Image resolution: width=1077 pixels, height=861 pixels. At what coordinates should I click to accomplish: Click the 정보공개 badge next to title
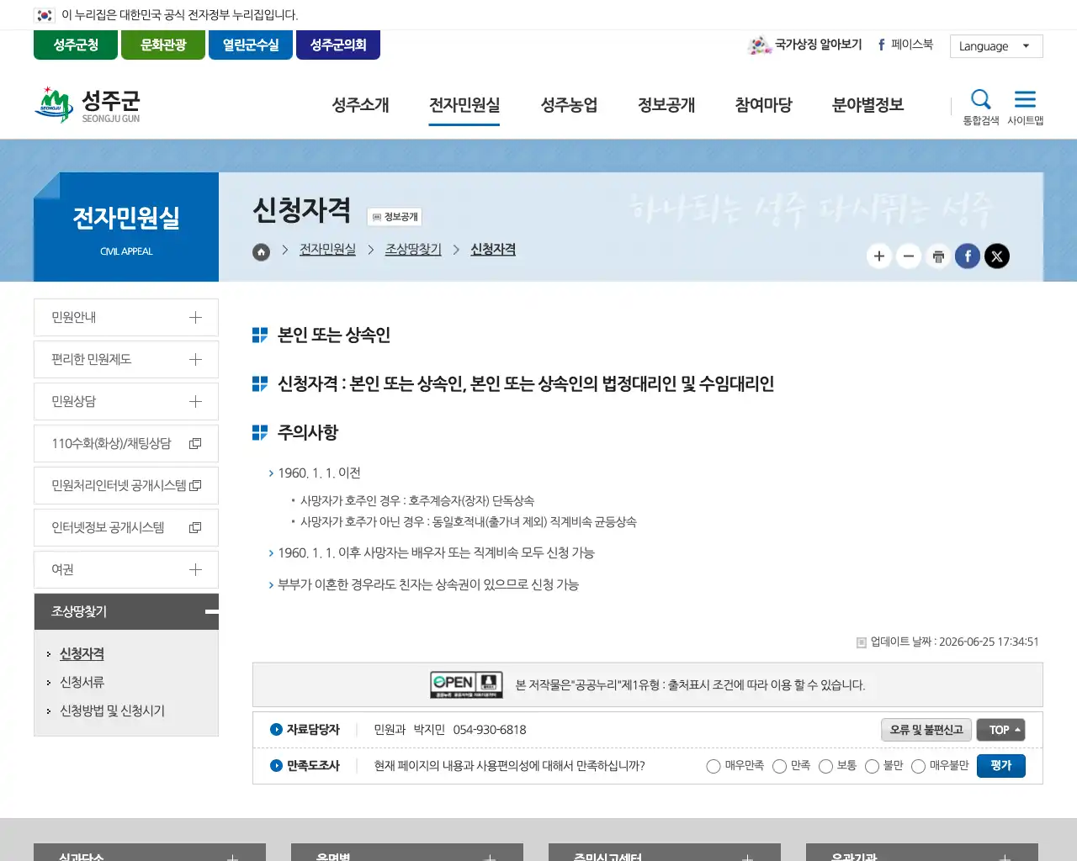tap(395, 217)
